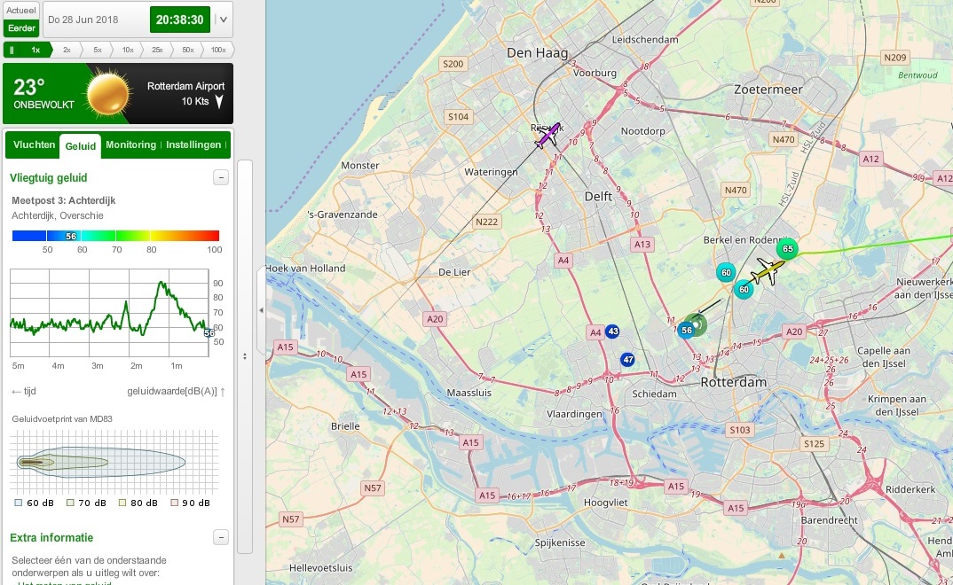Click the MD83 noise footprint diagram

point(114,462)
